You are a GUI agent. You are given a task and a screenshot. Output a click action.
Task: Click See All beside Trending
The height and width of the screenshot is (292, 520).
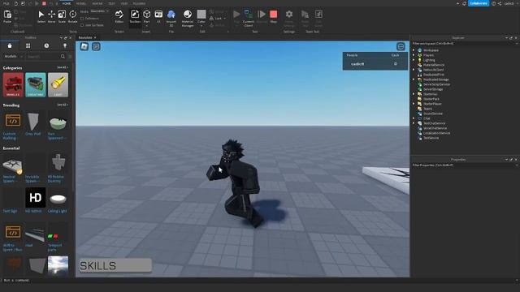tap(62, 105)
